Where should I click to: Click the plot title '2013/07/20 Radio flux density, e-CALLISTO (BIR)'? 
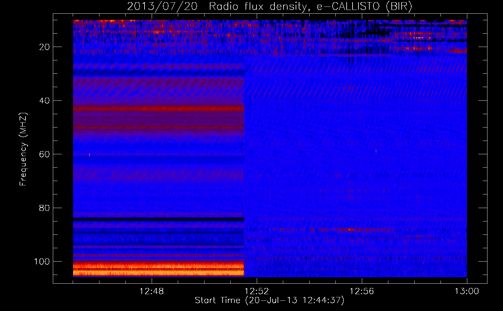(x=270, y=6)
